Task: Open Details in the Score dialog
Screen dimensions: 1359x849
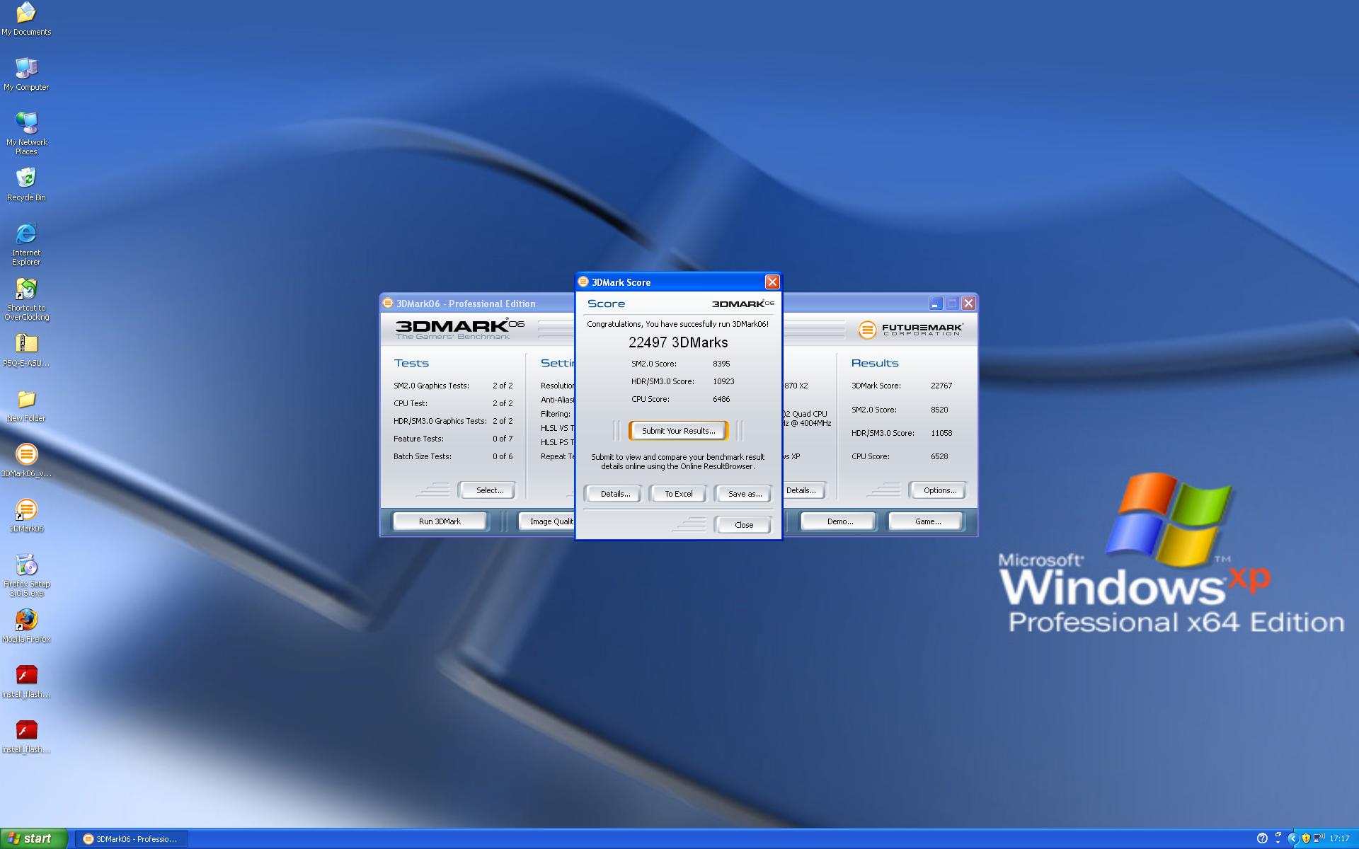Action: point(614,493)
